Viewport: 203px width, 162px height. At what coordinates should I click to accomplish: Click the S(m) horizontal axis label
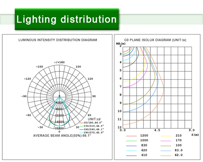195,135
